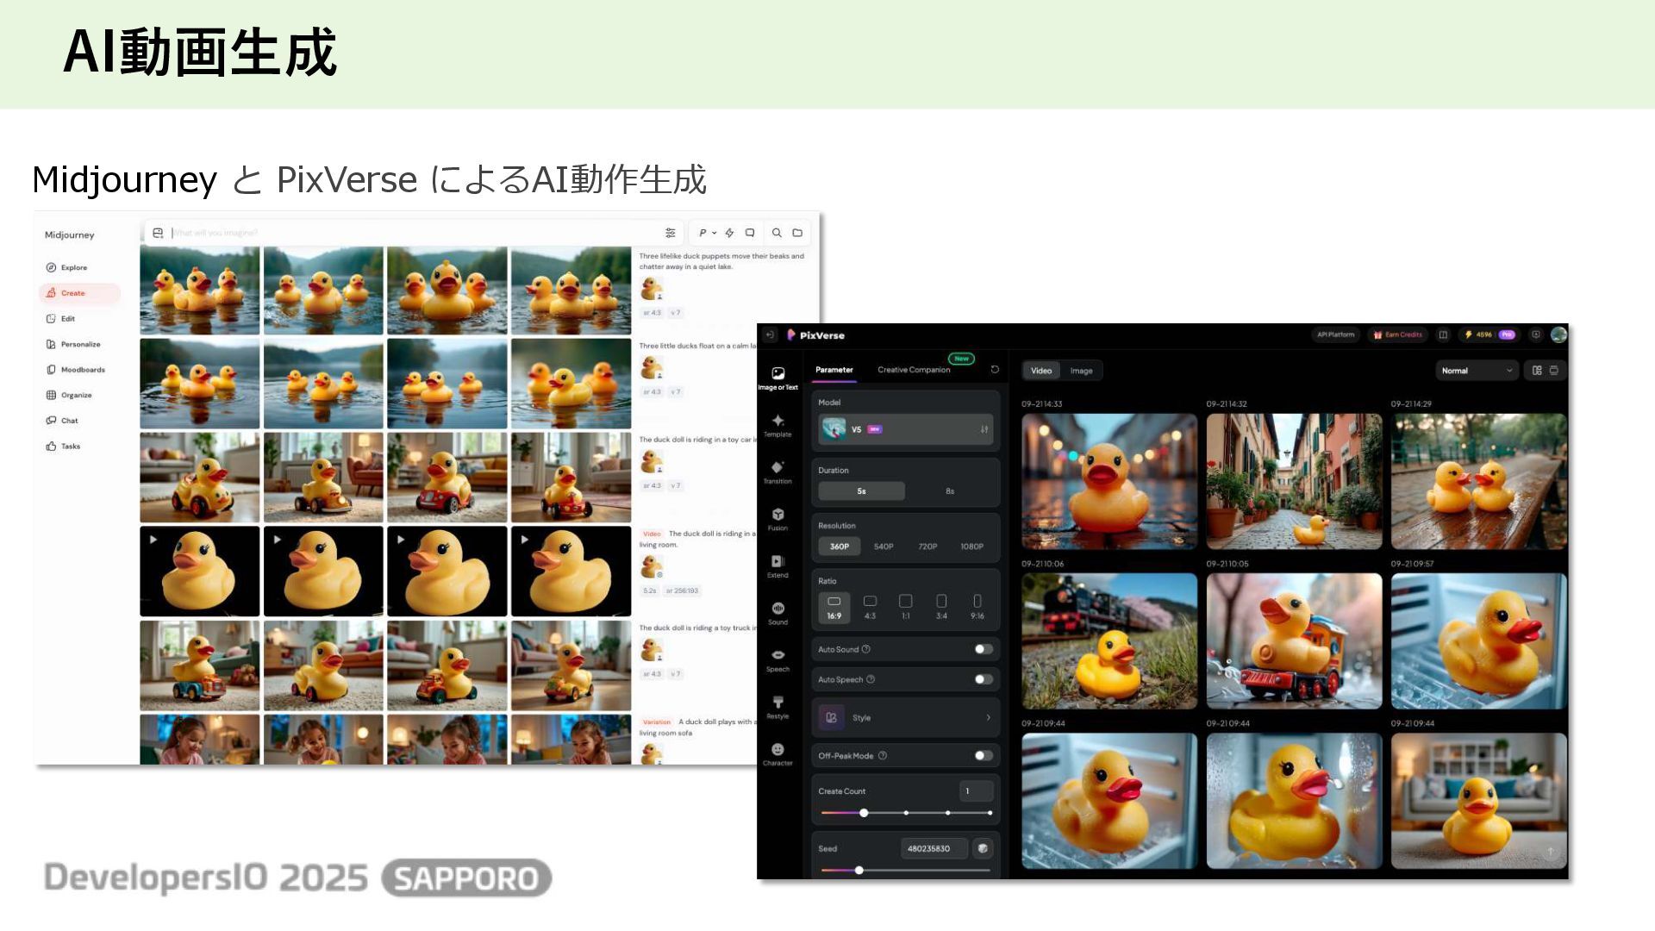Viewport: 1655px width, 931px height.
Task: Toggle Auto Sound switch
Action: click(984, 649)
